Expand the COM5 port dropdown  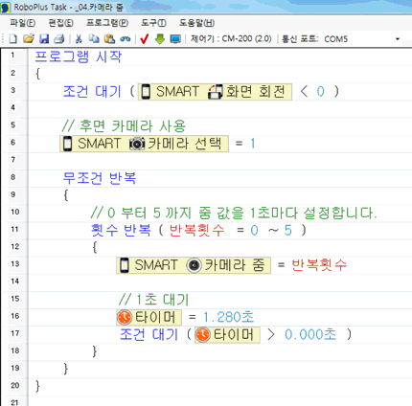click(398, 39)
